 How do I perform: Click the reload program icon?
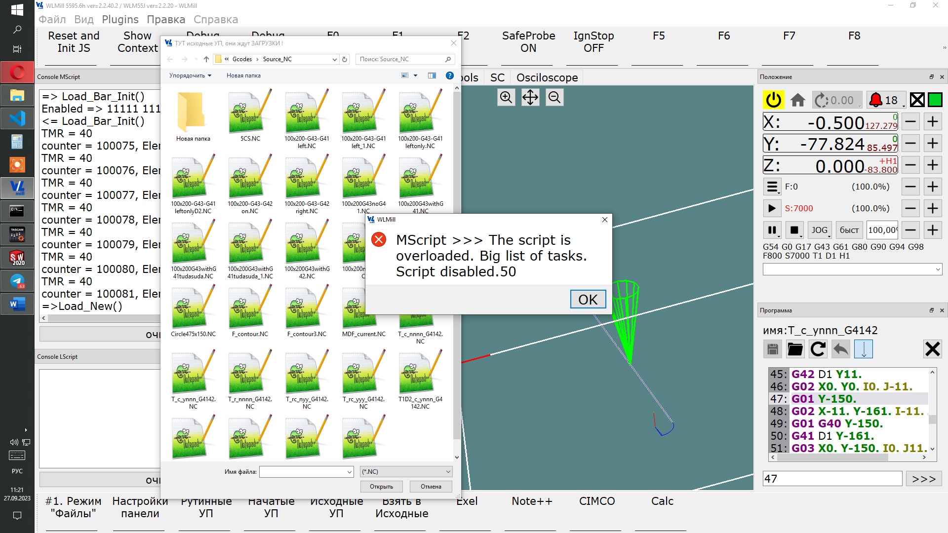tap(818, 349)
